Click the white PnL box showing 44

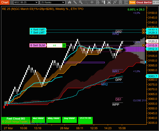54,45
